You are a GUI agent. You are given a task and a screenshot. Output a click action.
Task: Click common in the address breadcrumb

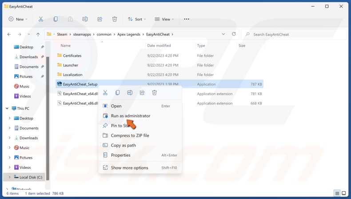[x=104, y=35]
